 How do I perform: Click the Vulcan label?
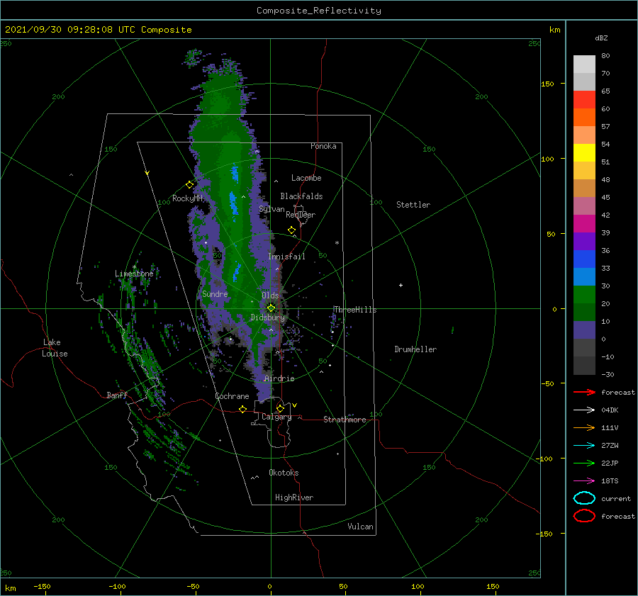361,527
